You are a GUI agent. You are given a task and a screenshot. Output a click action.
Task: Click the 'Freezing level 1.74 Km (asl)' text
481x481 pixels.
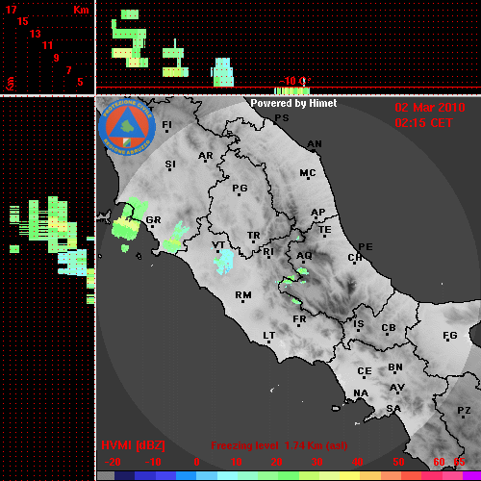point(279,445)
